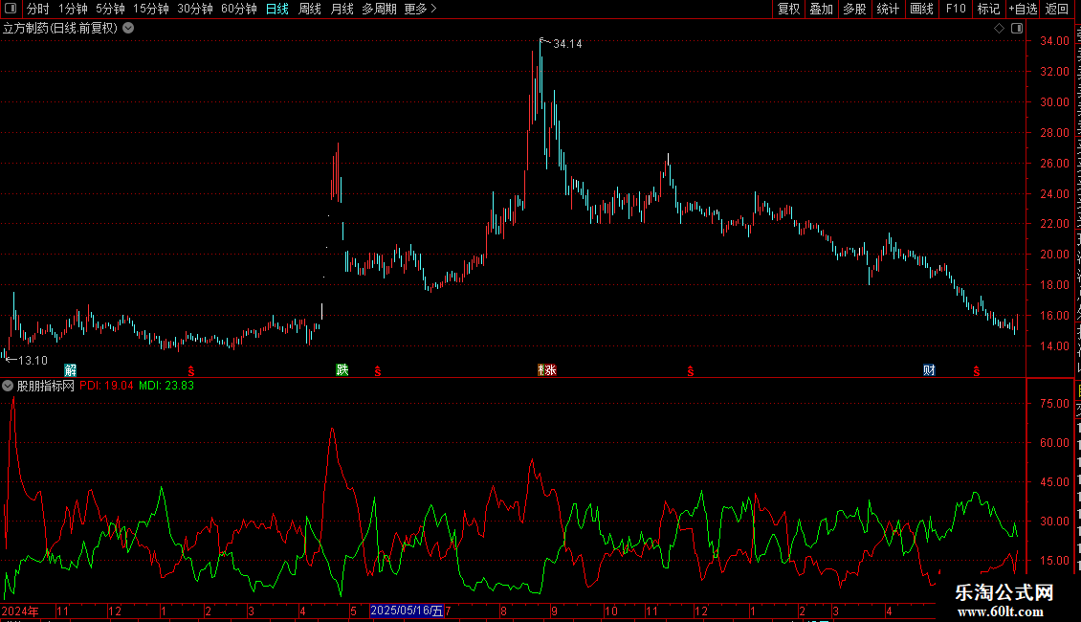Click the S marker near December 2025
The width and height of the screenshot is (1081, 622).
[690, 371]
